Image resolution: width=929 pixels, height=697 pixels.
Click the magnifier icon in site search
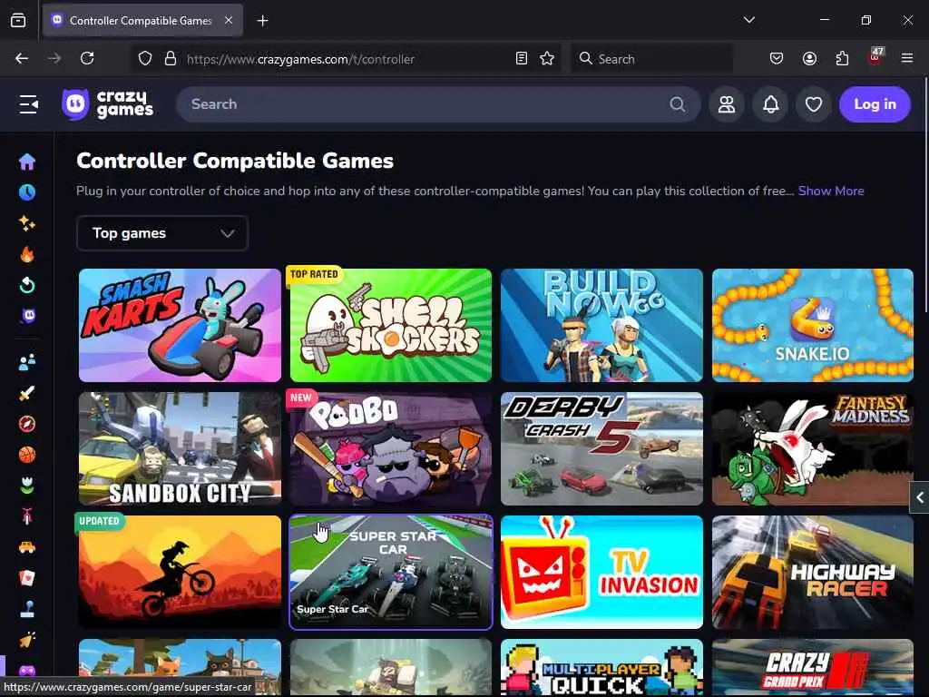[677, 104]
